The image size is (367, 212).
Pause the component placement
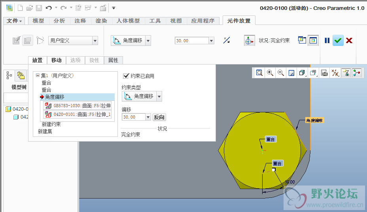(x=327, y=40)
